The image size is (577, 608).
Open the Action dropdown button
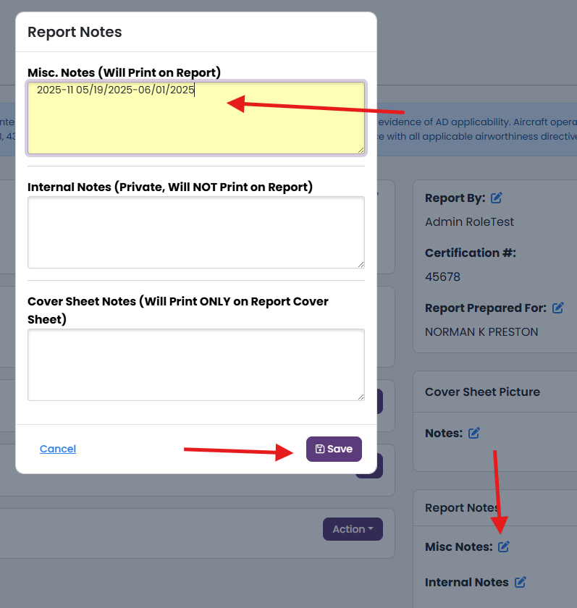pyautogui.click(x=353, y=529)
